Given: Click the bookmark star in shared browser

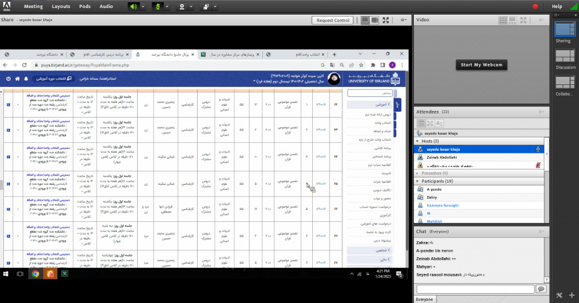Looking at the screenshot, I should pos(361,65).
